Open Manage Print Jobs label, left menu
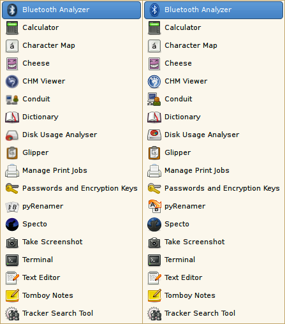 pos(55,171)
